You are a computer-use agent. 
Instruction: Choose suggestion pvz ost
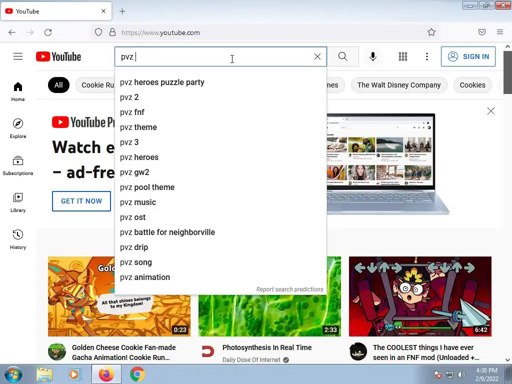tap(220, 217)
